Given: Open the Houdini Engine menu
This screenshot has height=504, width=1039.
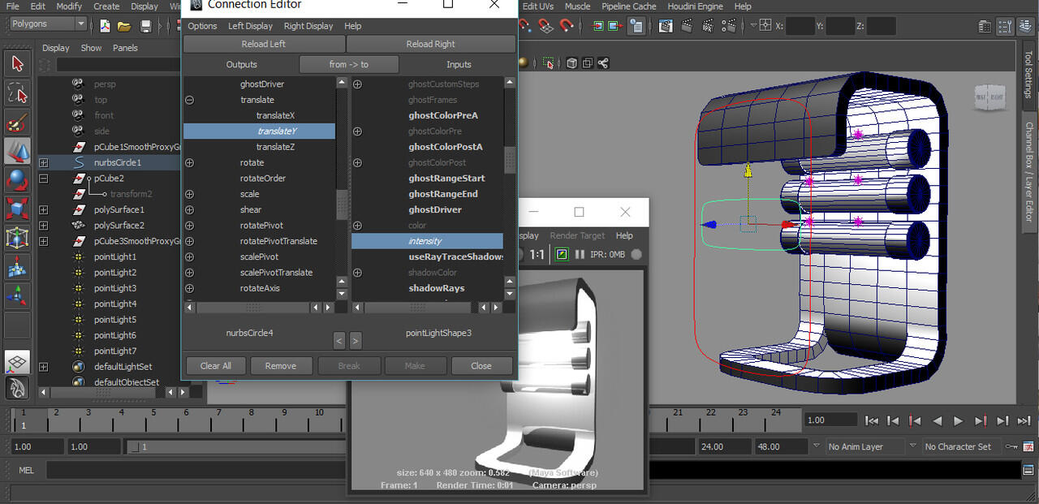Looking at the screenshot, I should coord(694,6).
